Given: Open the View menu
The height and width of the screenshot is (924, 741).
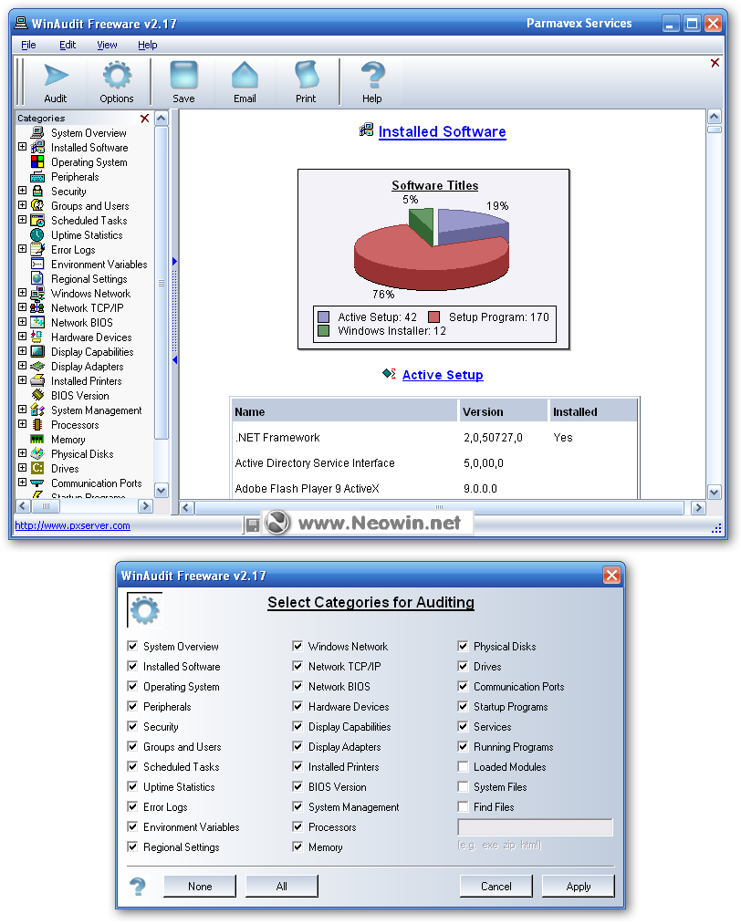Looking at the screenshot, I should point(107,45).
